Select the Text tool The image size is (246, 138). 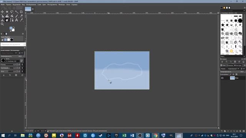17,20
